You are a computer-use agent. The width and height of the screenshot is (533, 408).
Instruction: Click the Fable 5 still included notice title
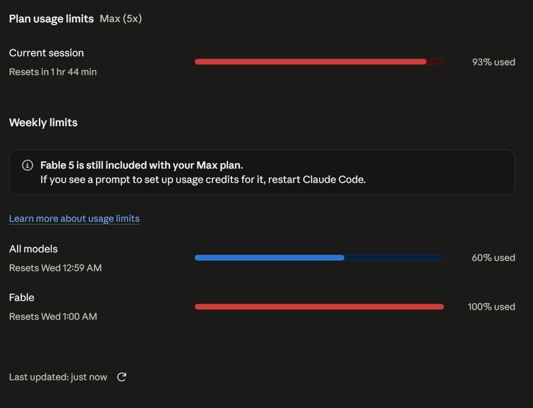(x=142, y=165)
